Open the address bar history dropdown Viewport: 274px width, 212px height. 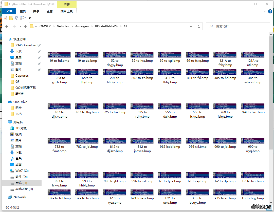191,26
